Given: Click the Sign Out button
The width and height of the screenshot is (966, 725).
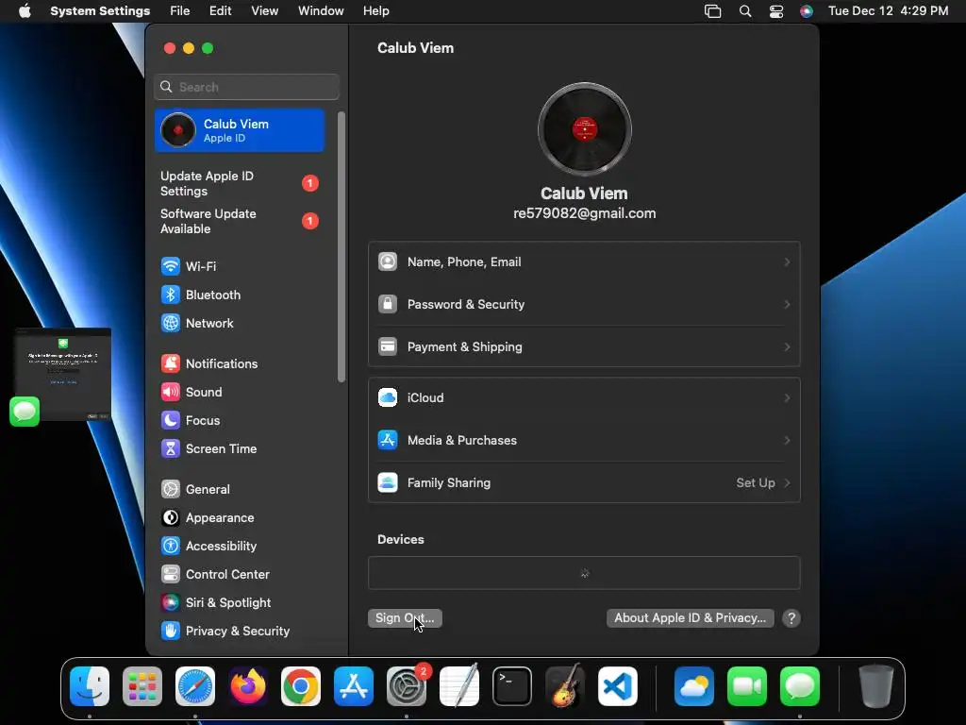Looking at the screenshot, I should click(405, 618).
